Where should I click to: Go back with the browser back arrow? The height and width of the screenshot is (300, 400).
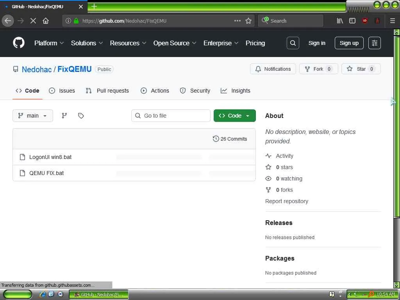point(8,21)
